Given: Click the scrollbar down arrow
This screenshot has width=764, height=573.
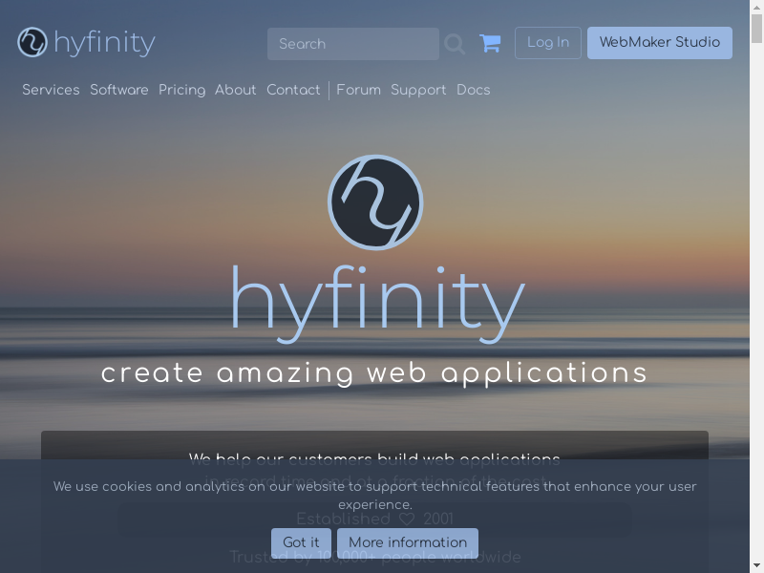Looking at the screenshot, I should (756, 565).
